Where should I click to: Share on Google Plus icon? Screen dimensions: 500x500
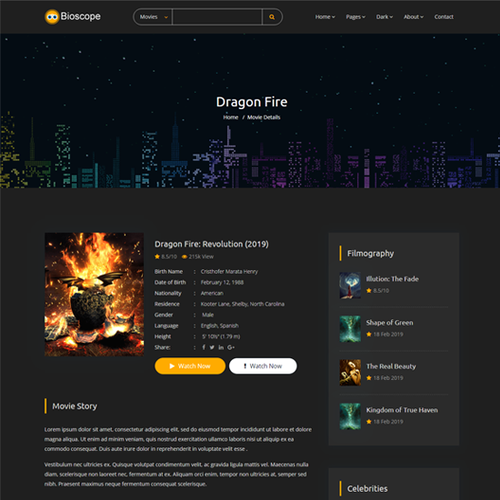pyautogui.click(x=231, y=347)
